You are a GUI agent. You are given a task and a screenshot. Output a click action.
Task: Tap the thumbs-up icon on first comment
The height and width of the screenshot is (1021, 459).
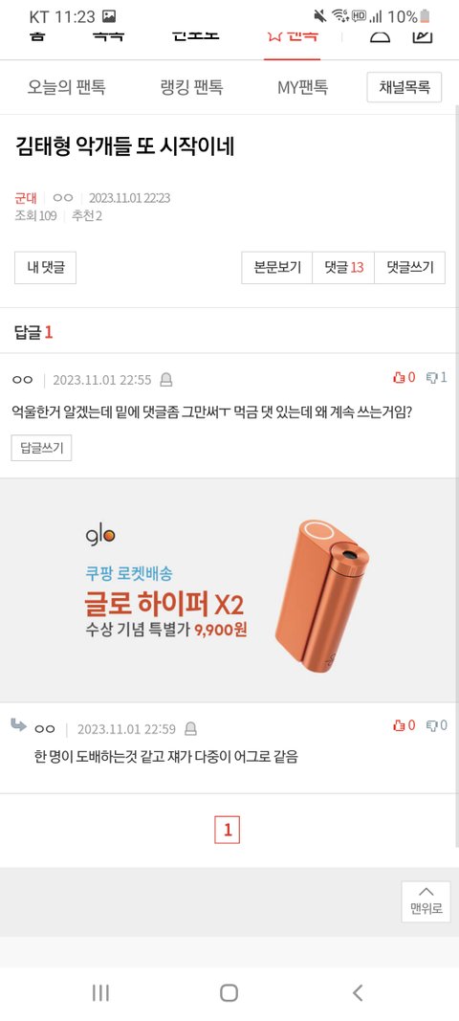pyautogui.click(x=399, y=377)
